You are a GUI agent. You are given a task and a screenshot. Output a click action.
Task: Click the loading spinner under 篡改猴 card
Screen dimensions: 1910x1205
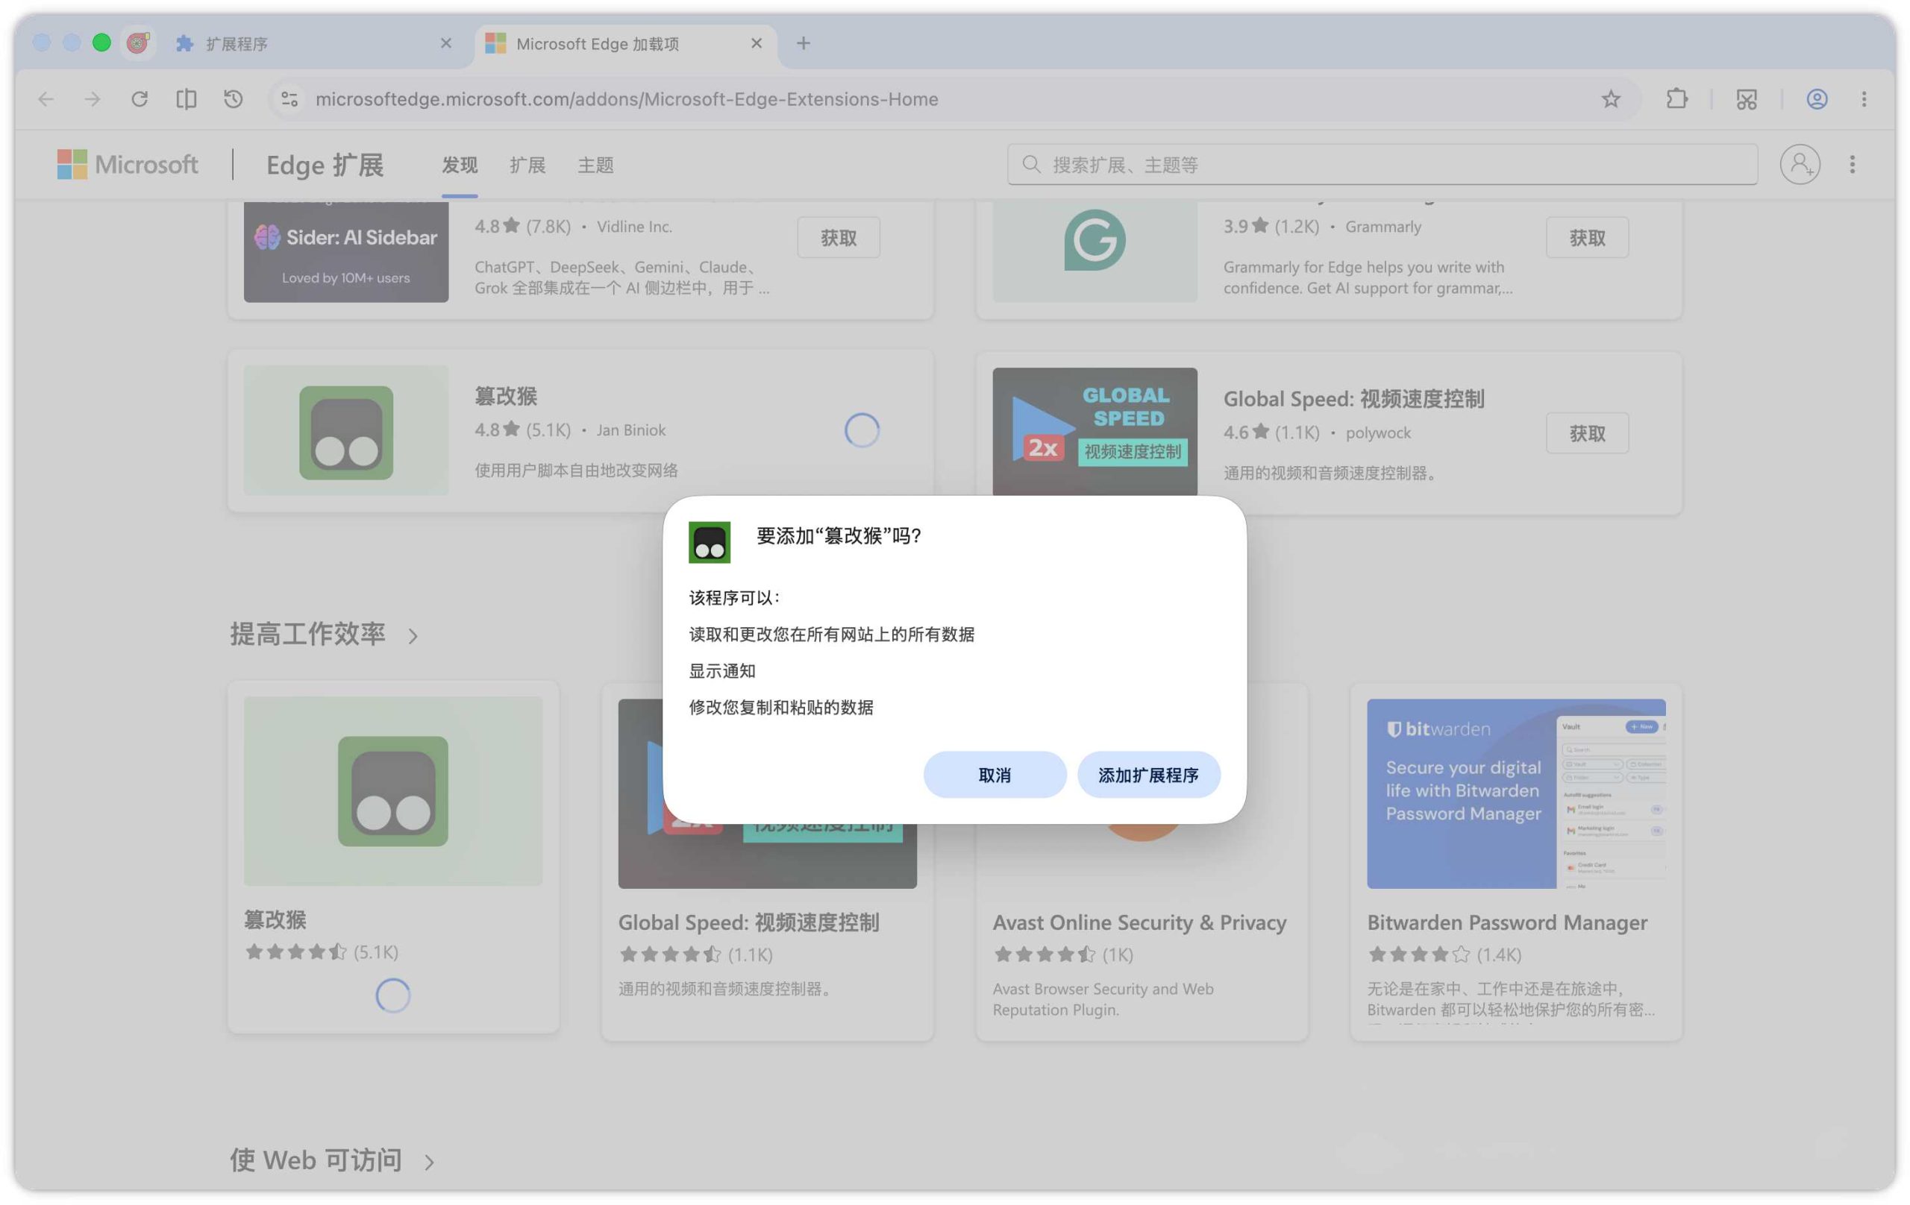click(x=392, y=995)
